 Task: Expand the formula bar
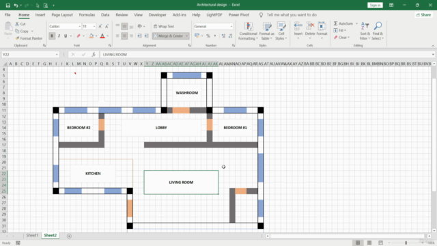point(433,55)
